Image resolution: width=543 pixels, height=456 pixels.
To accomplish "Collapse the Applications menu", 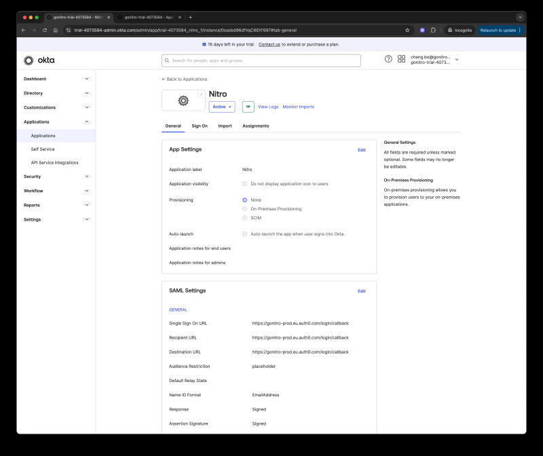I will [56, 122].
